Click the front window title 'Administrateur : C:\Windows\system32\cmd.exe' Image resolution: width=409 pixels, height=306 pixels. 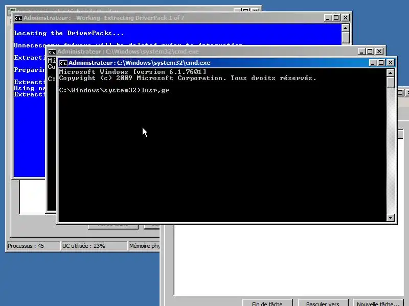(x=139, y=63)
